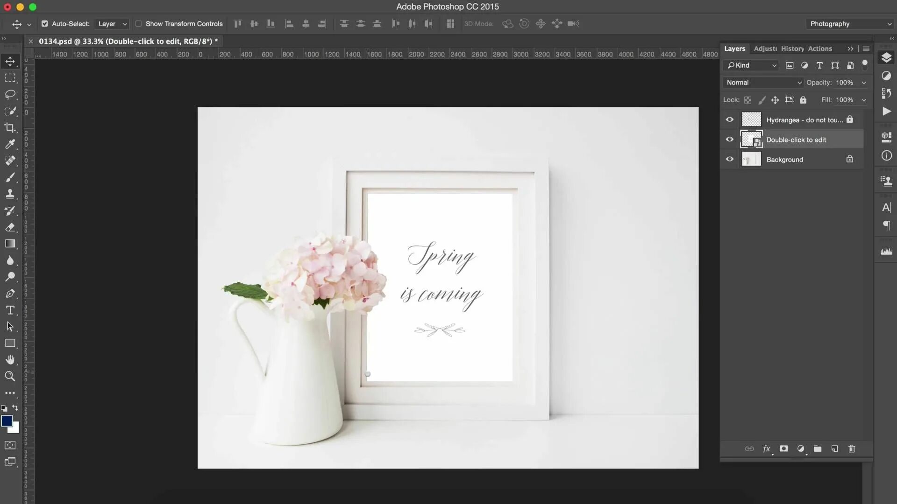Click the foreground color swatch

click(x=7, y=420)
